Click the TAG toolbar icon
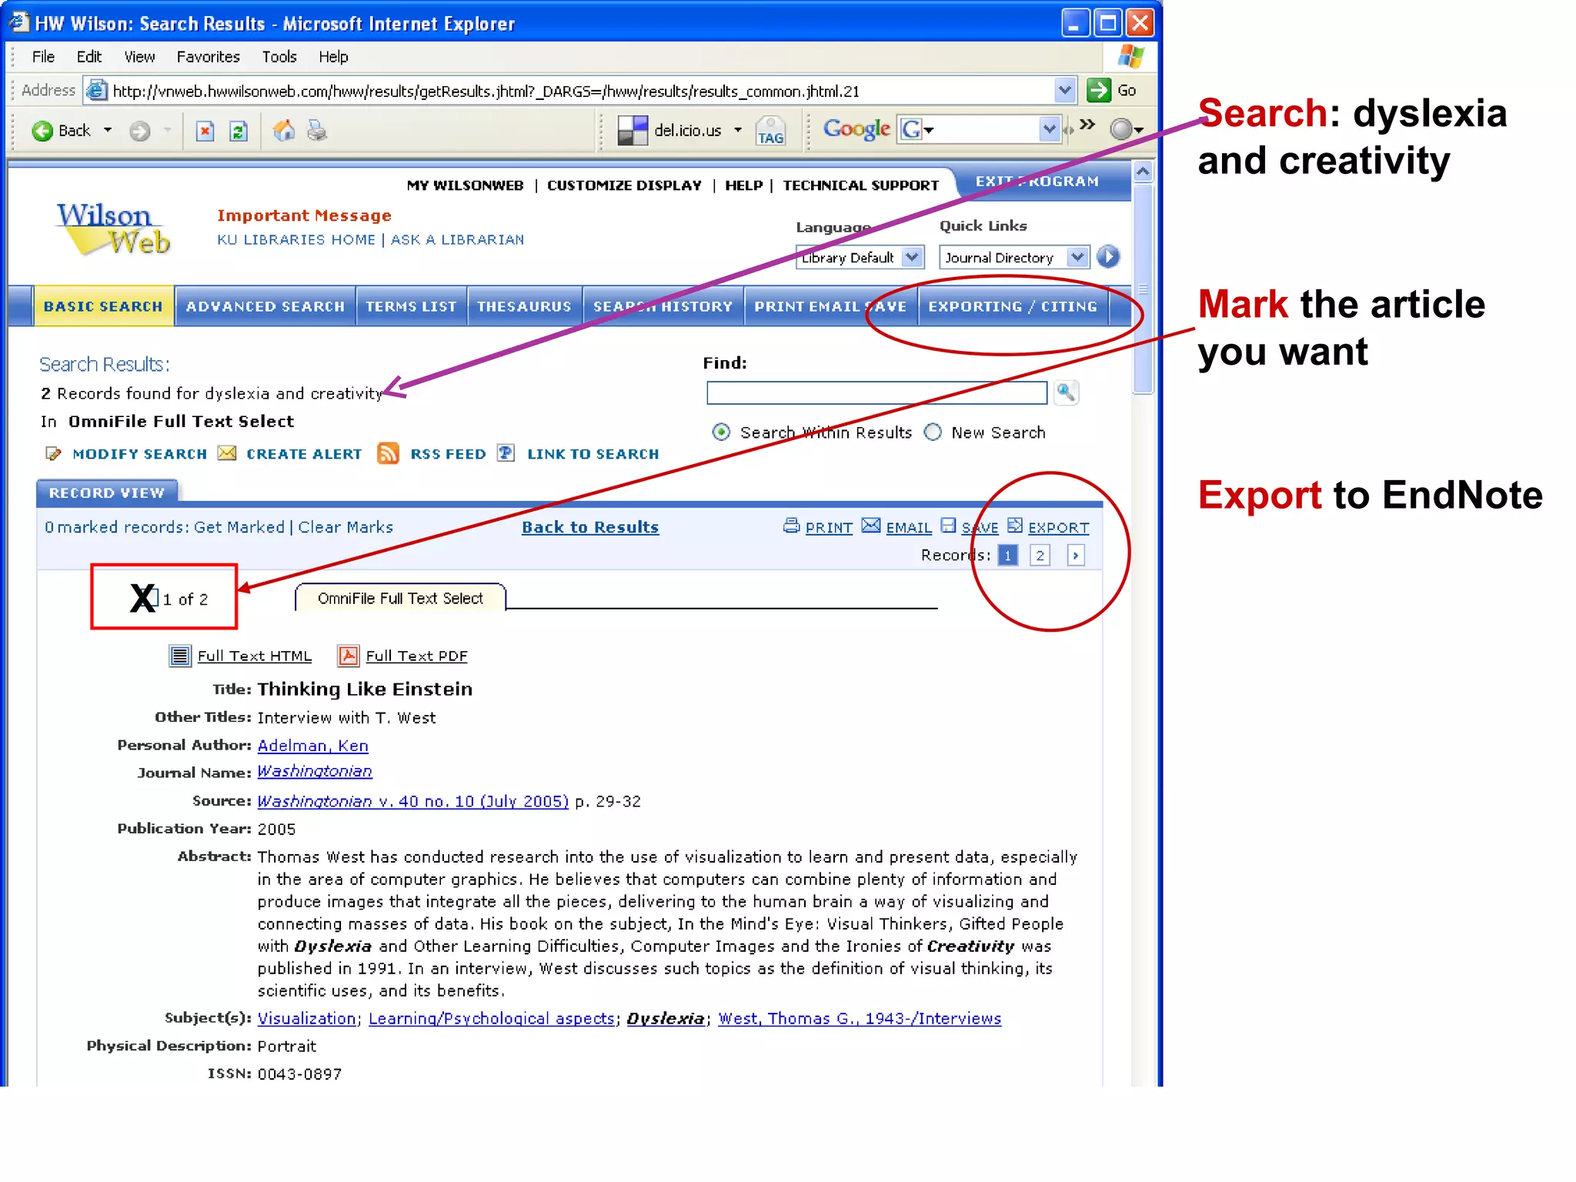The width and height of the screenshot is (1576, 1182). coord(770,131)
